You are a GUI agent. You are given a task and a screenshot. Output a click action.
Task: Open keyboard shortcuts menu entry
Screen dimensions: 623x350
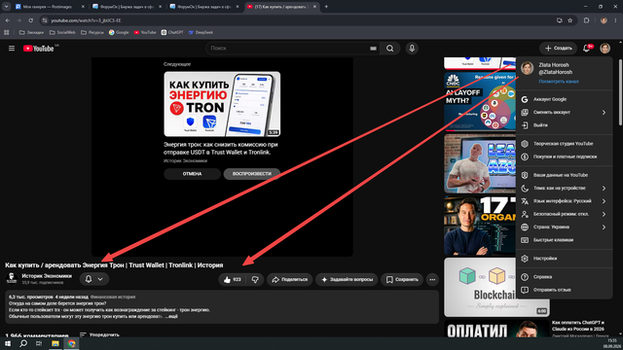point(565,240)
